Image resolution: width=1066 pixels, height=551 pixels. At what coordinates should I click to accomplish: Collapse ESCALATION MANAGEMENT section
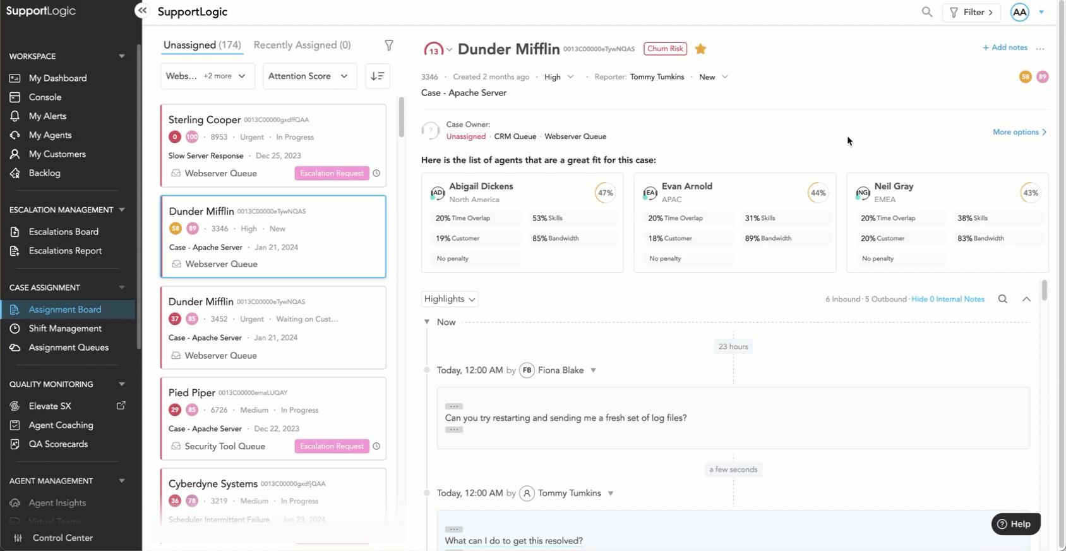(122, 210)
